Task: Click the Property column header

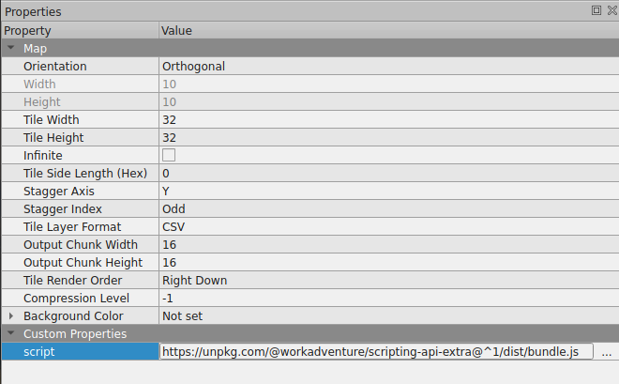Action: pyautogui.click(x=79, y=31)
